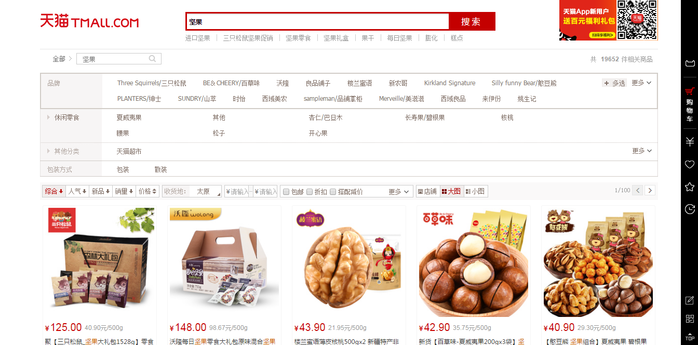Click the heart favorites icon in sidebar
Viewport: 698px width, 345px height.
(x=690, y=164)
